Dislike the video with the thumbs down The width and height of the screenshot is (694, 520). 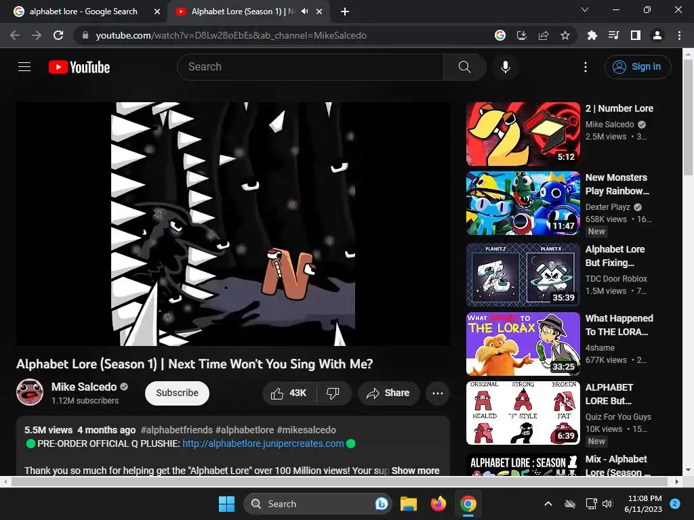pos(333,393)
